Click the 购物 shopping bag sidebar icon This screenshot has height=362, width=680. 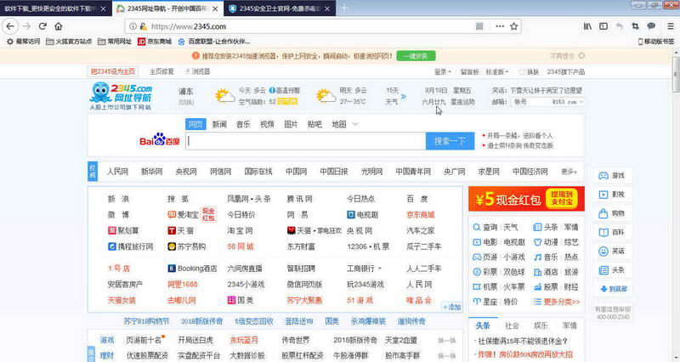tap(610, 212)
